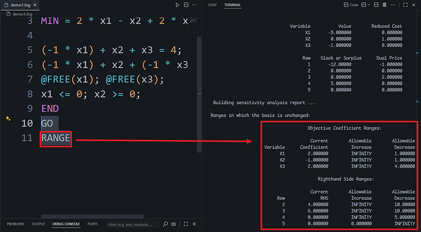
Task: Click row 5 allowable decrease INFINITY
Action: (405, 223)
